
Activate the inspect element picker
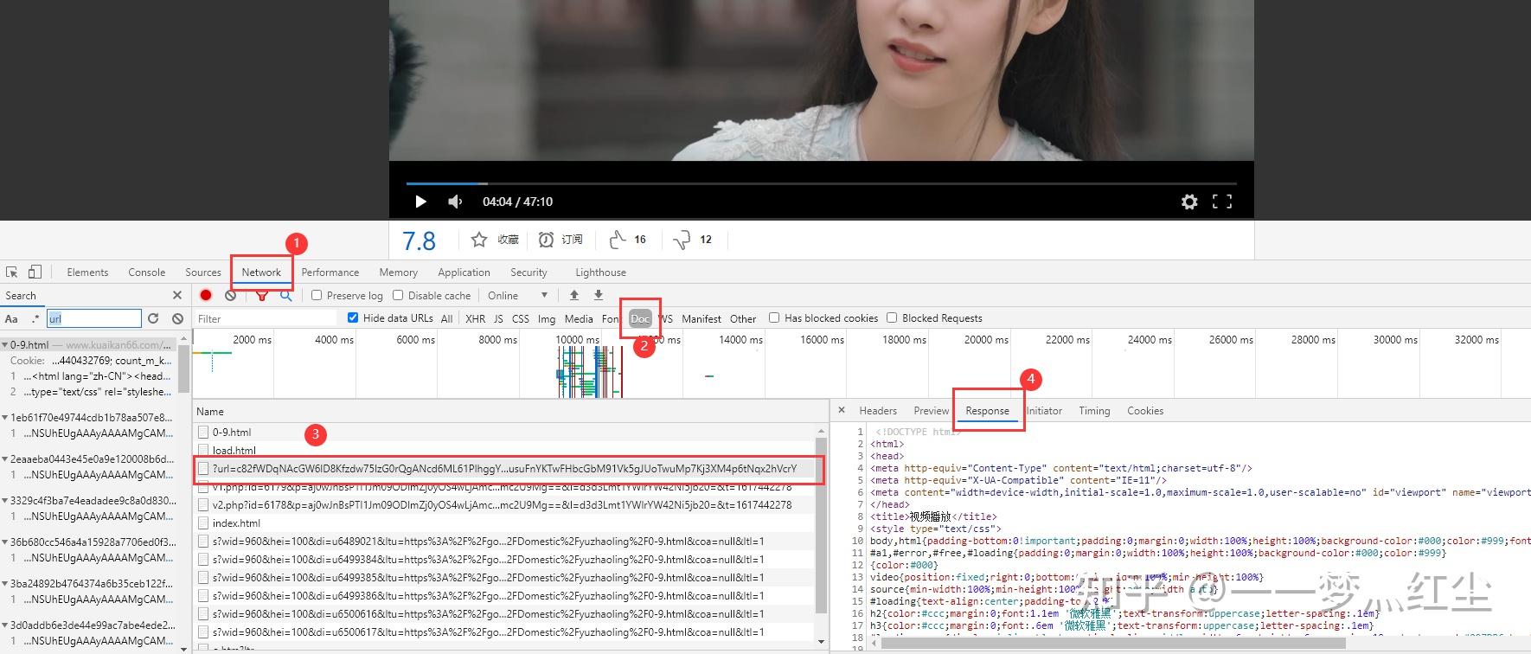[12, 272]
